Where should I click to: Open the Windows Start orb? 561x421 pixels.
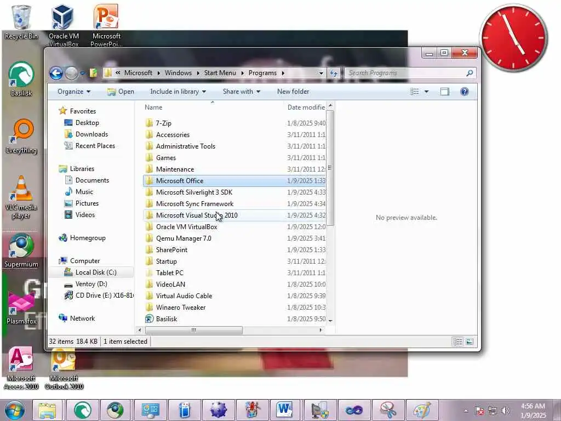14,410
